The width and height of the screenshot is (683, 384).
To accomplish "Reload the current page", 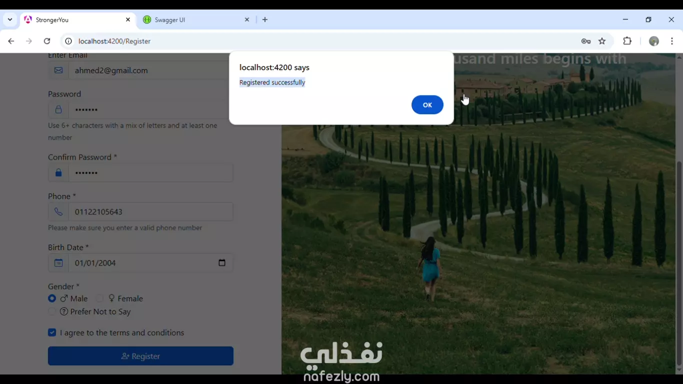I will 47,41.
